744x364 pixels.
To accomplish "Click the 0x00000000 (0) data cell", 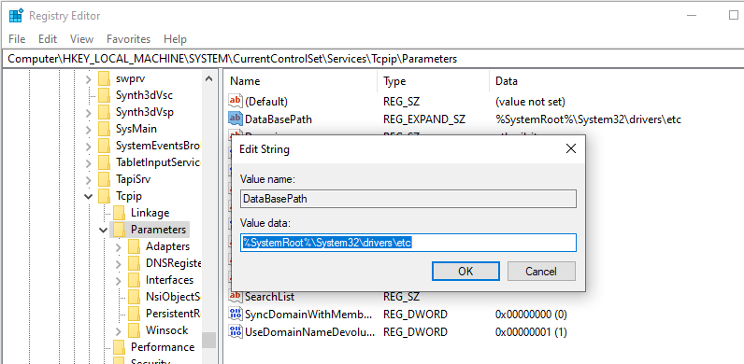I will click(531, 314).
